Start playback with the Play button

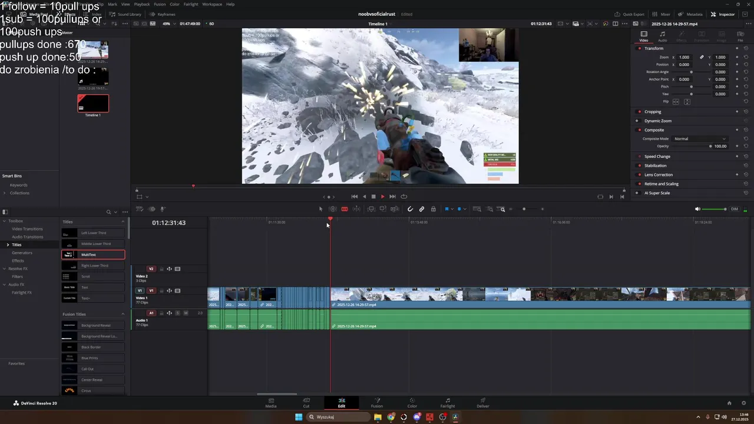[382, 197]
